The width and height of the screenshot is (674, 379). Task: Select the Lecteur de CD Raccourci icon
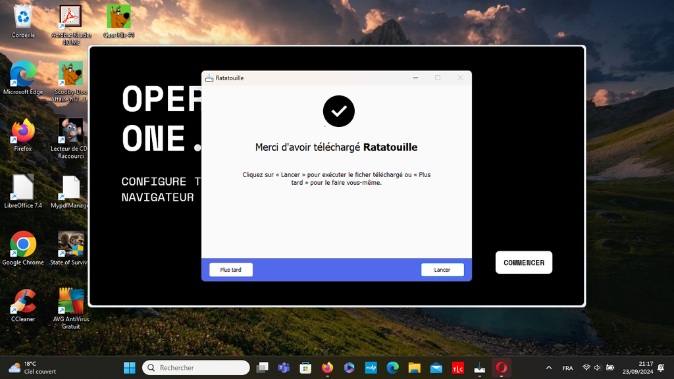(x=70, y=138)
